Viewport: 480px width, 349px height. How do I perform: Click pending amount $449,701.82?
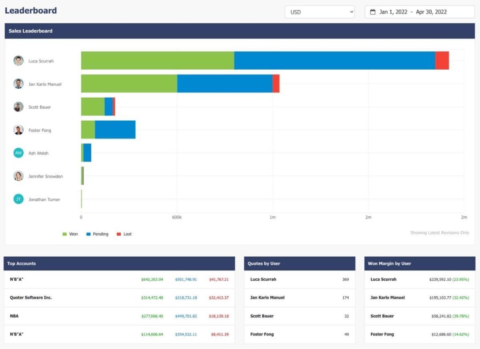coord(186,316)
